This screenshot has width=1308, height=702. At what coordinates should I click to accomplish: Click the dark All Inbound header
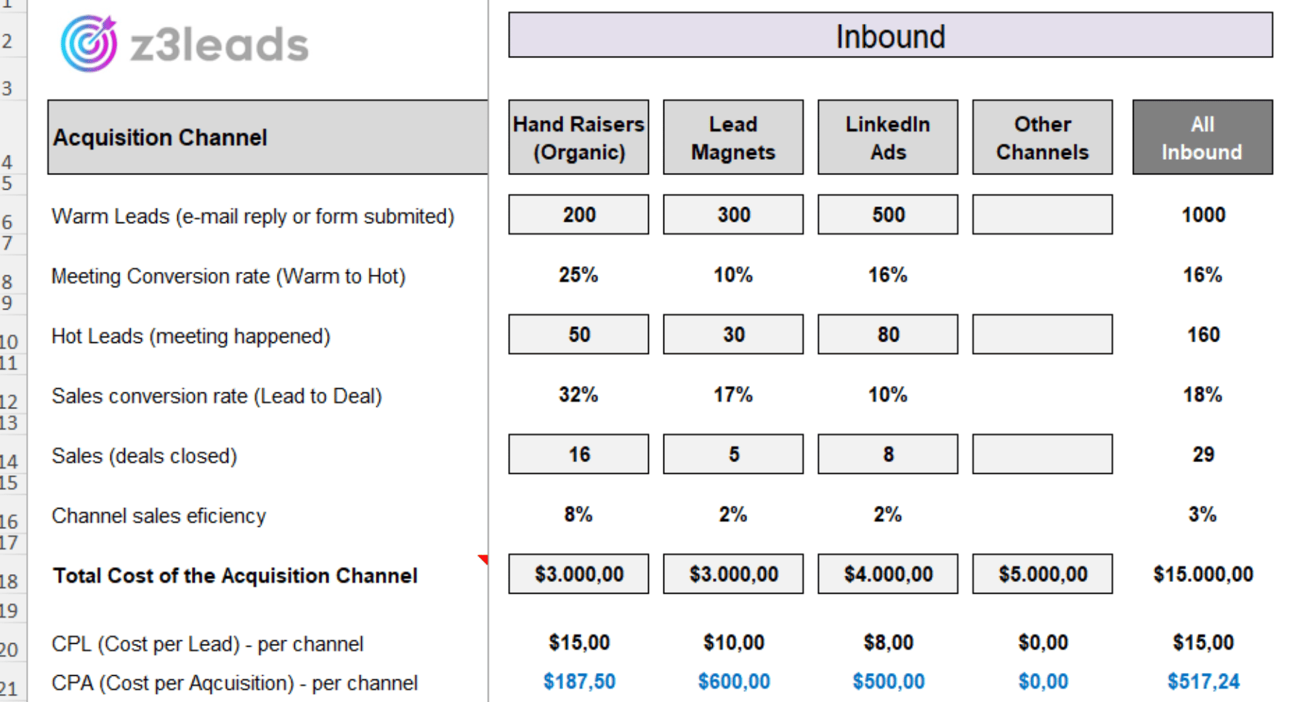pyautogui.click(x=1202, y=137)
